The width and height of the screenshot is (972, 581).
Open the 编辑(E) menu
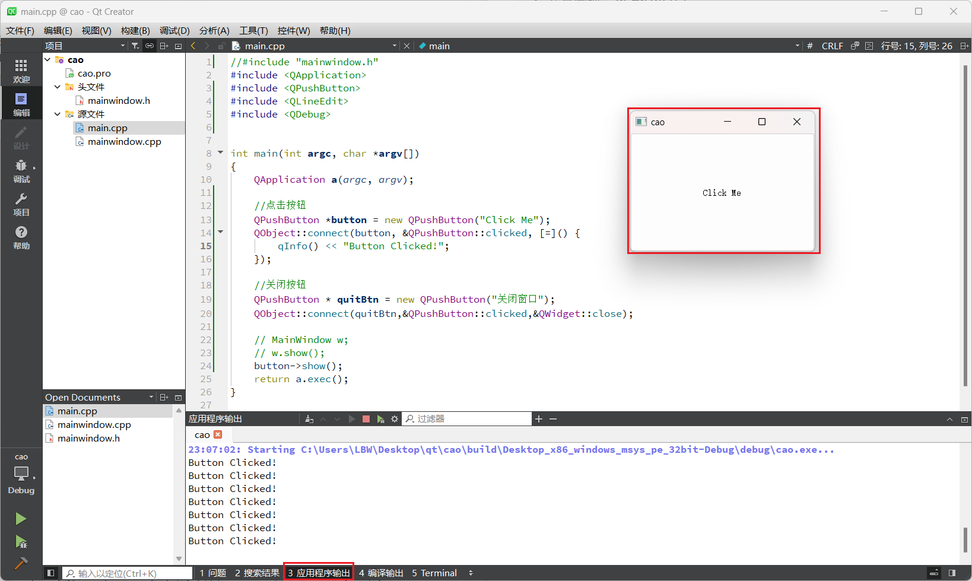(58, 30)
